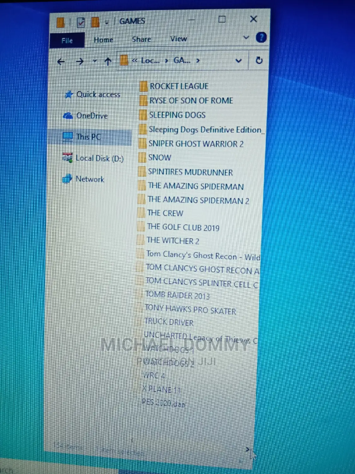This screenshot has width=355, height=474.
Task: Click the Loc... breadcrumb in address bar
Action: 150,60
